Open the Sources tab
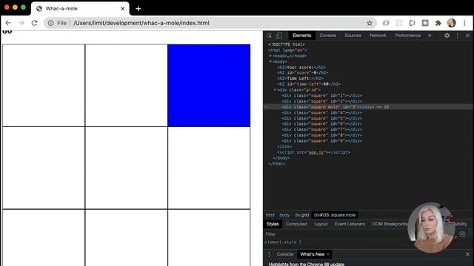Image resolution: width=474 pixels, height=266 pixels. pos(353,35)
